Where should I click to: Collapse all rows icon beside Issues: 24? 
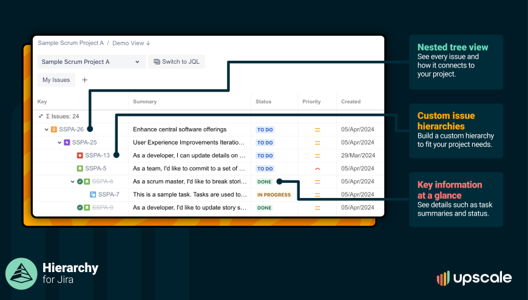tap(41, 116)
